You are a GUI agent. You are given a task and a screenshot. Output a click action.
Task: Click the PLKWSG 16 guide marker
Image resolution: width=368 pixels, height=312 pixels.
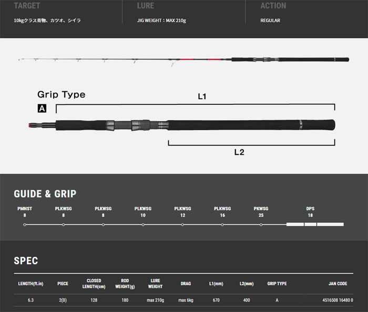(x=222, y=224)
